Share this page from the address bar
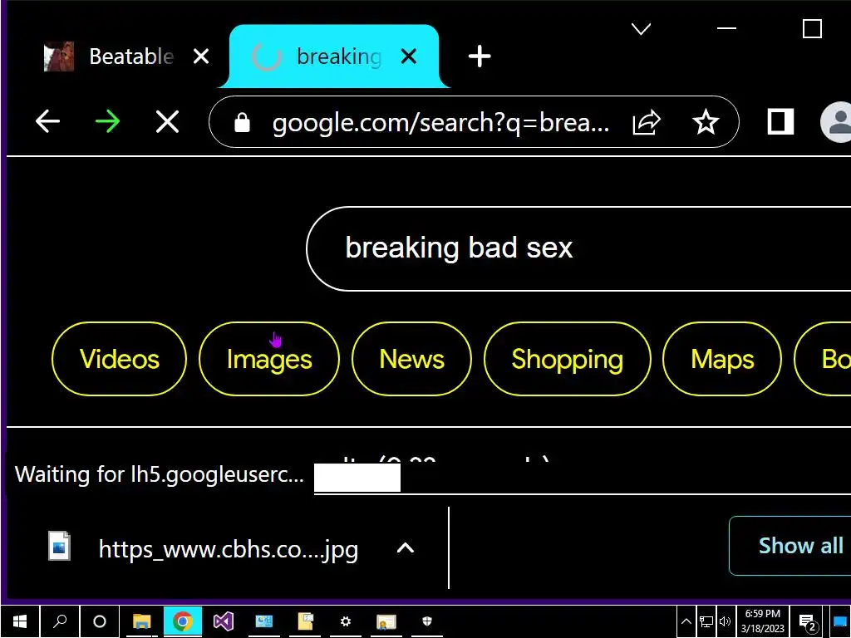Image resolution: width=851 pixels, height=638 pixels. 647,122
